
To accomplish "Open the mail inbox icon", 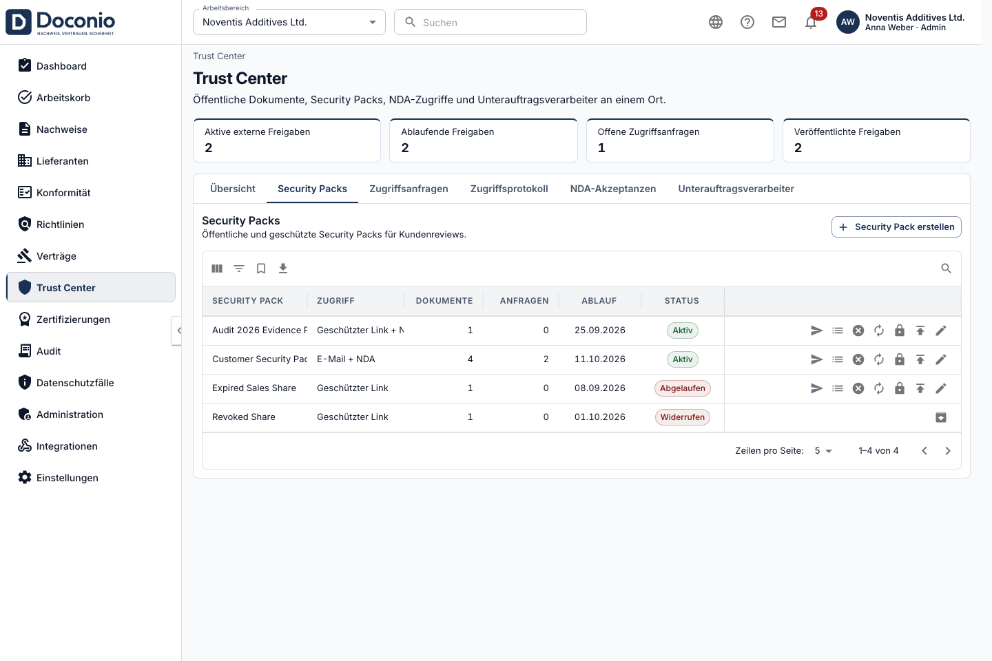I will 779,22.
